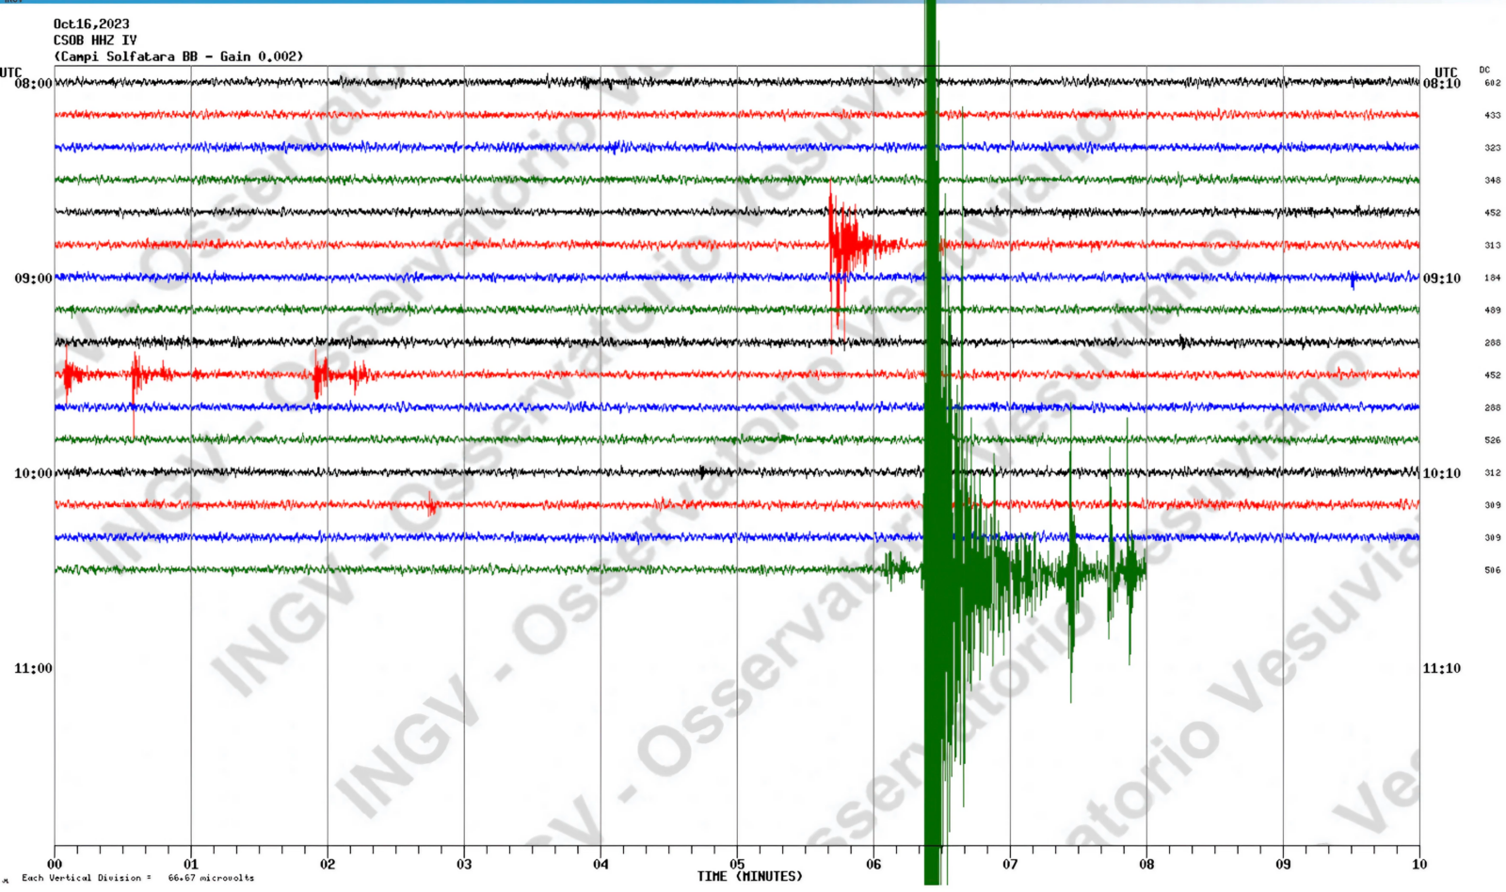Click the UTC label above 08:00
Screen dimensions: 1506x892
pyautogui.click(x=11, y=72)
